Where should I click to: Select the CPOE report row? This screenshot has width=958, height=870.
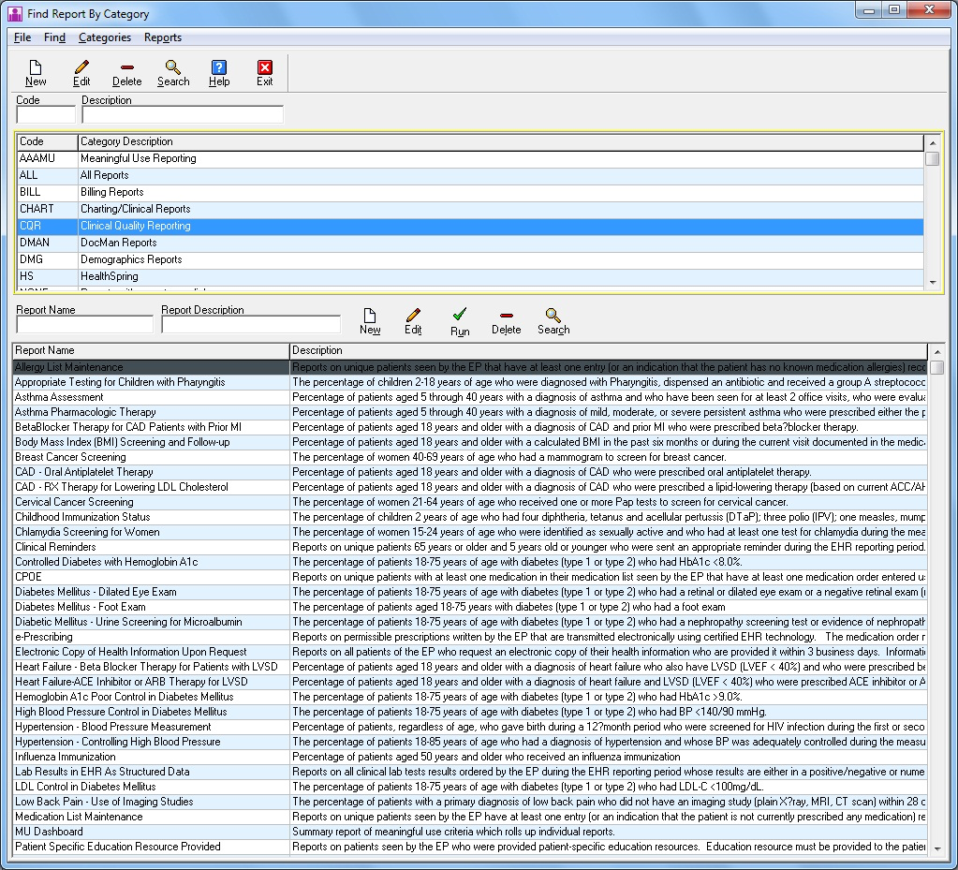[x=470, y=577]
